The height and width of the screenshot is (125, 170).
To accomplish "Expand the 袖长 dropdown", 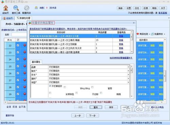I will 128,71.
